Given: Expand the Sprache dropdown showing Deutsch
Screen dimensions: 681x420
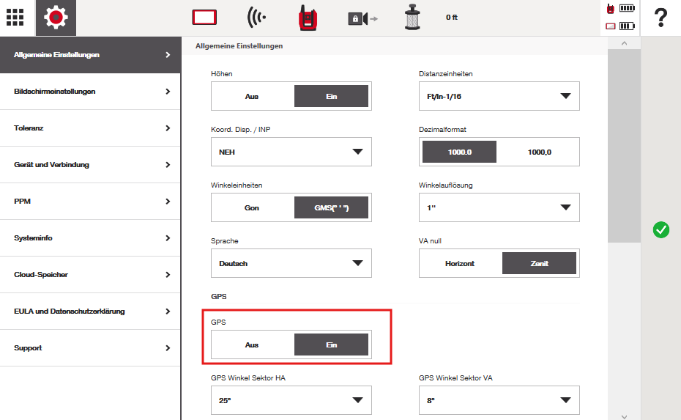Looking at the screenshot, I should point(291,263).
